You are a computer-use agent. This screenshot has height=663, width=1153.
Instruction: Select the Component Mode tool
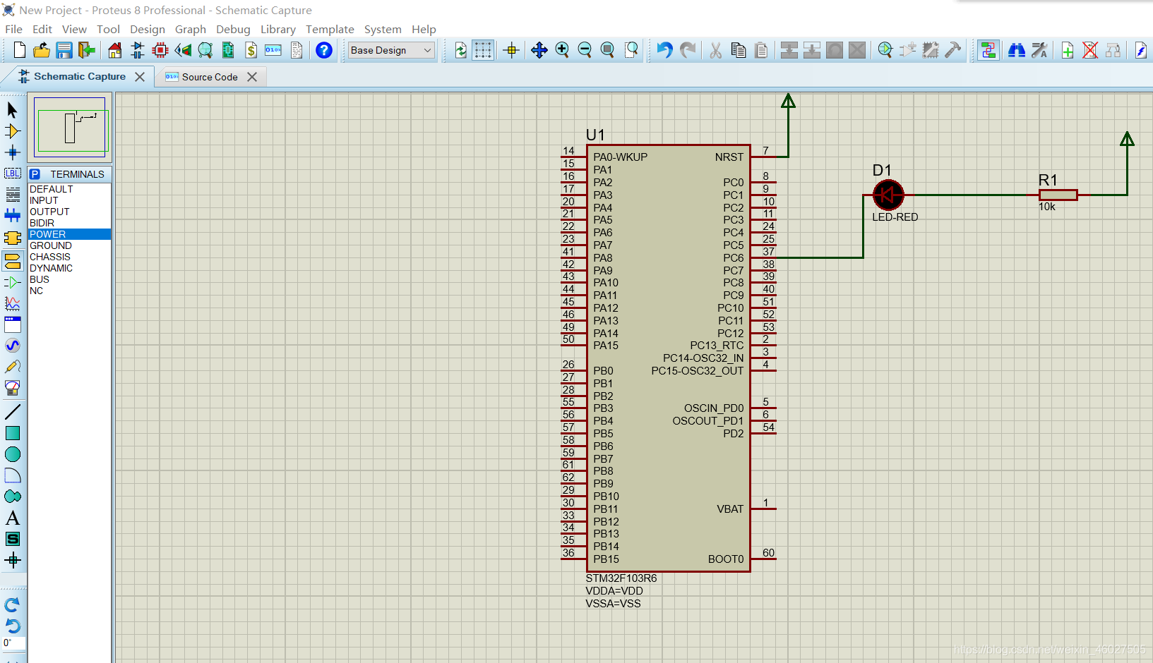[x=13, y=131]
